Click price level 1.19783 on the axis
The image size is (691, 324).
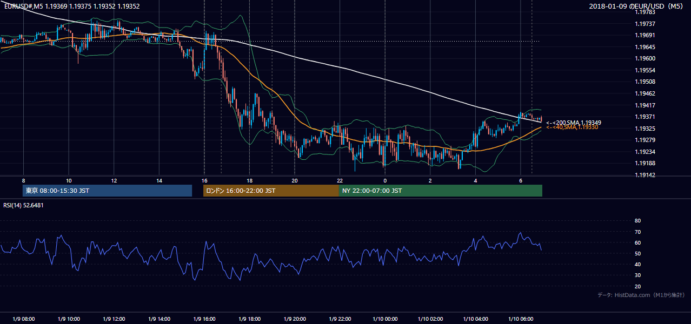click(x=645, y=12)
